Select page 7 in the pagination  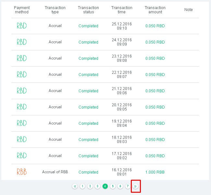point(128,186)
